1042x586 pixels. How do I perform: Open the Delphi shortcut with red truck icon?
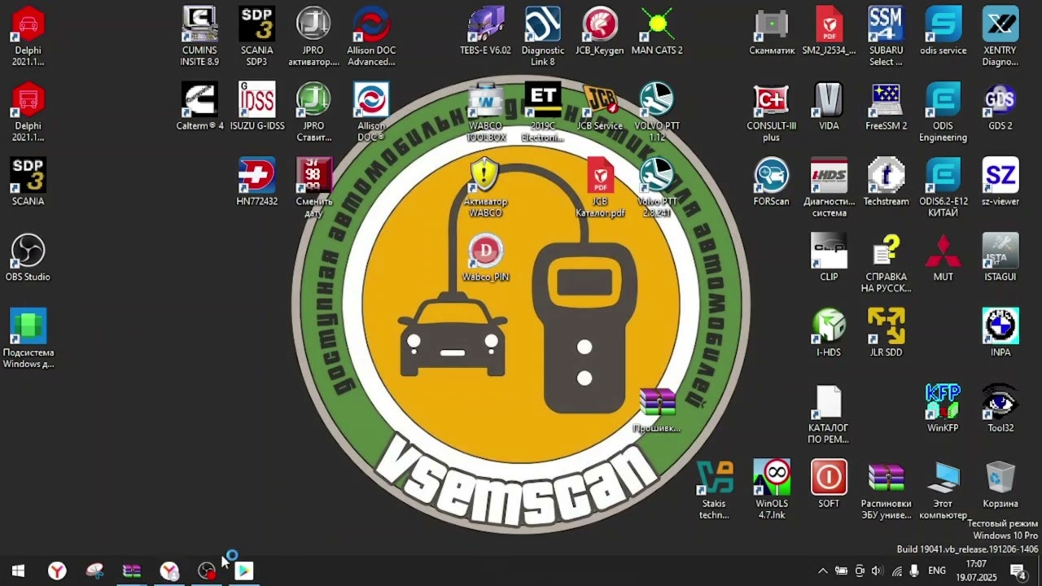(x=28, y=112)
